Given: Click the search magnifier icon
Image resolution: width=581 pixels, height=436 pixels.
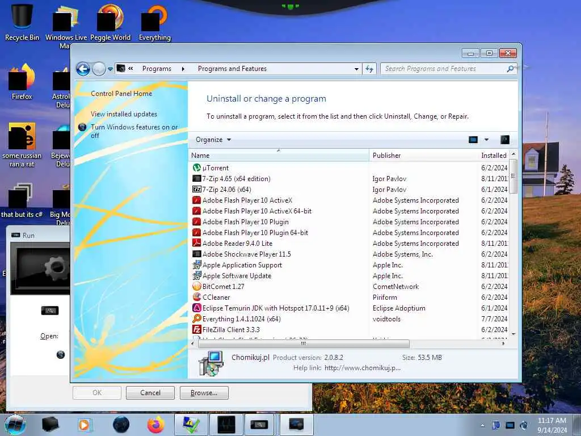Looking at the screenshot, I should [510, 69].
